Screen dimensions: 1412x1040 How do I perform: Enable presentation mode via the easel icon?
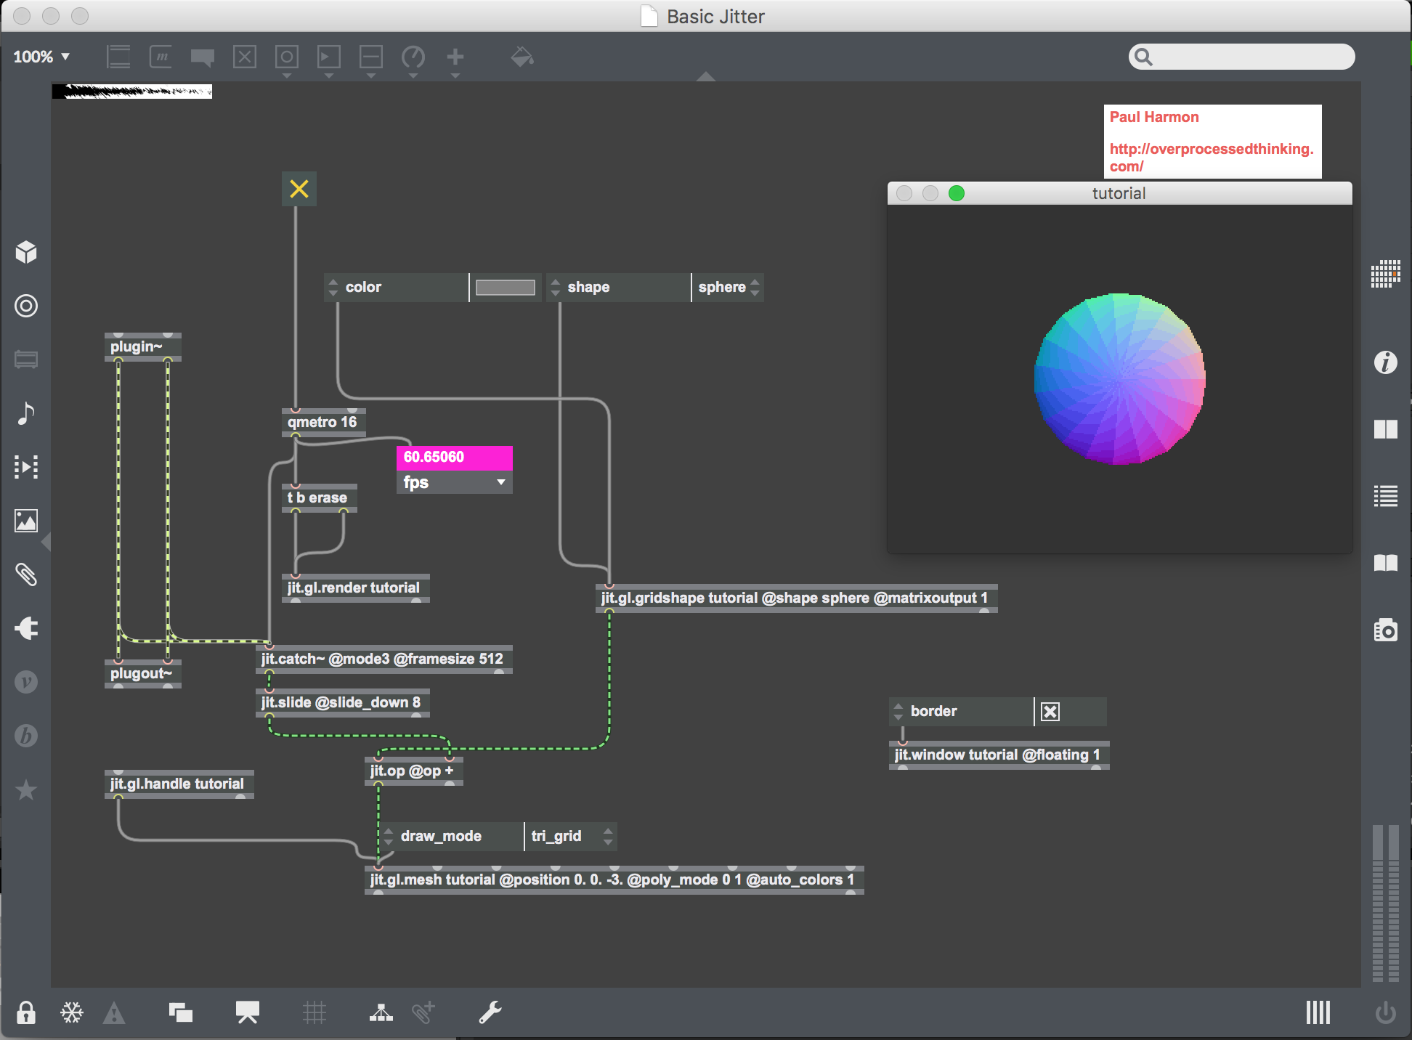(246, 1012)
